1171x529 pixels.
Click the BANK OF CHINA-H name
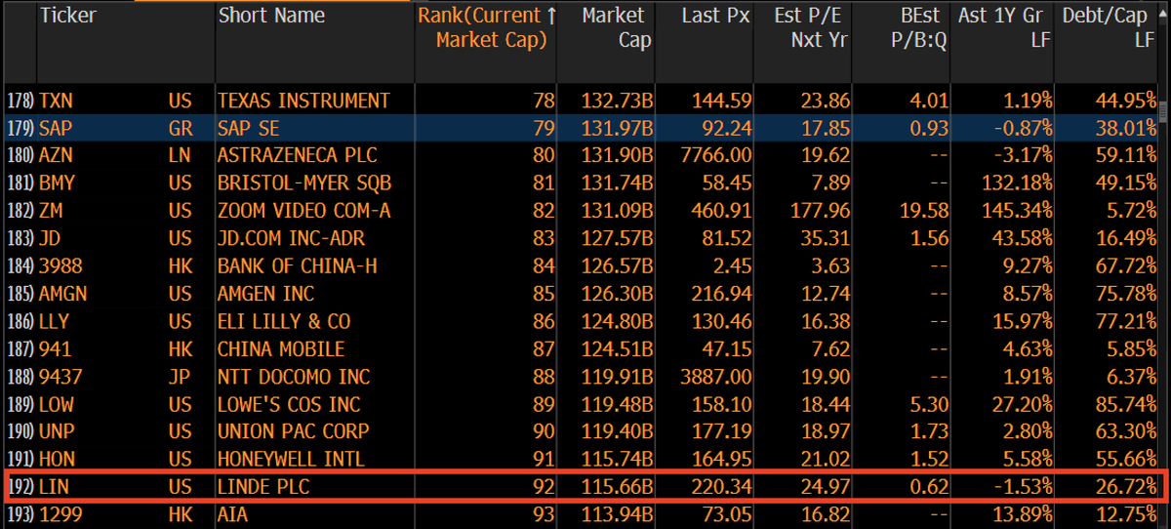[x=298, y=266]
